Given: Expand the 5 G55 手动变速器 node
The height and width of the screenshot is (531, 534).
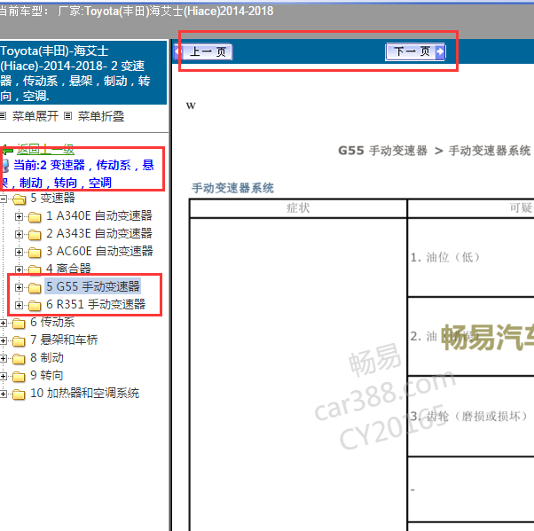Looking at the screenshot, I should [x=20, y=287].
